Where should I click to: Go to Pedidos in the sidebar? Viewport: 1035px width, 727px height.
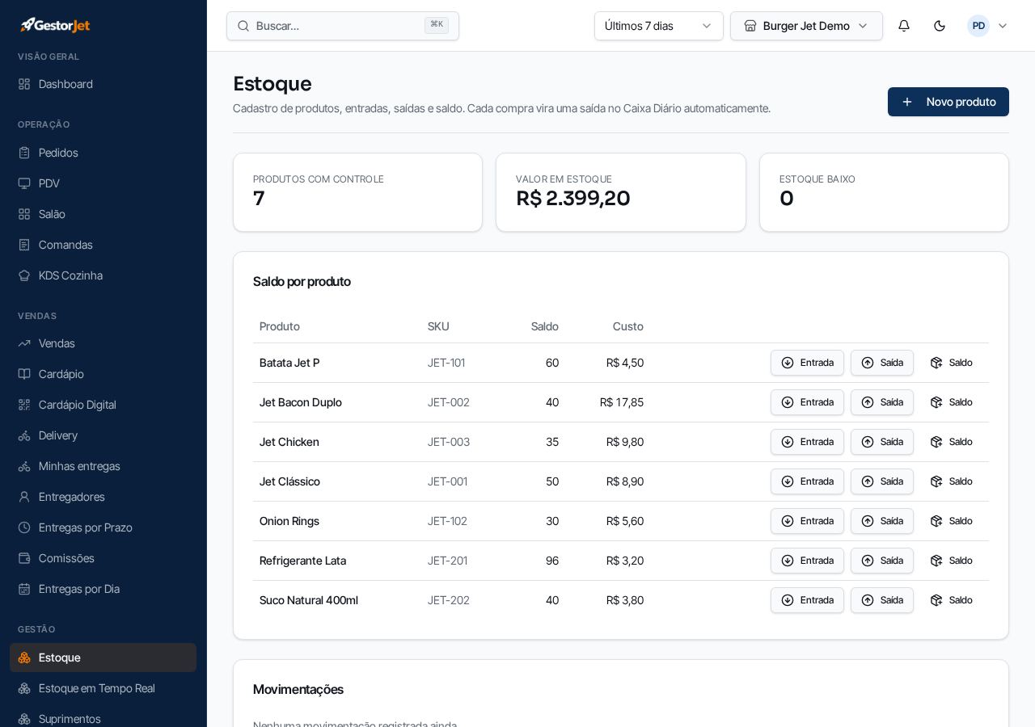[103, 153]
